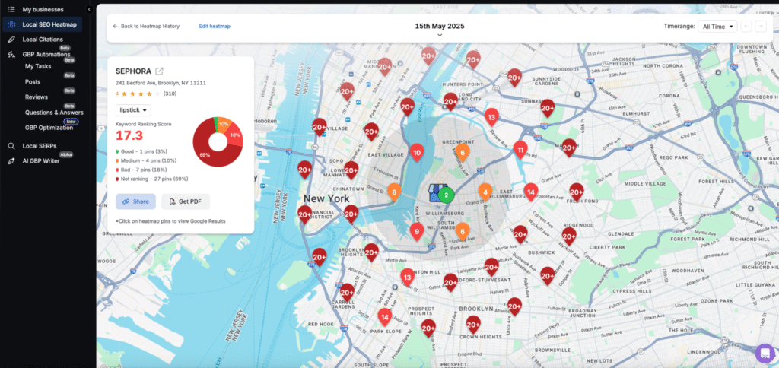Click the orange 6 pin near Grand St bridge

coord(394,192)
